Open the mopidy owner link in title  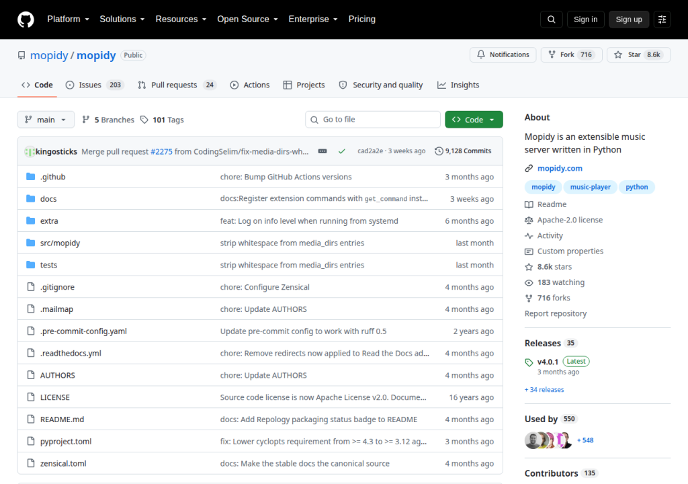click(49, 55)
